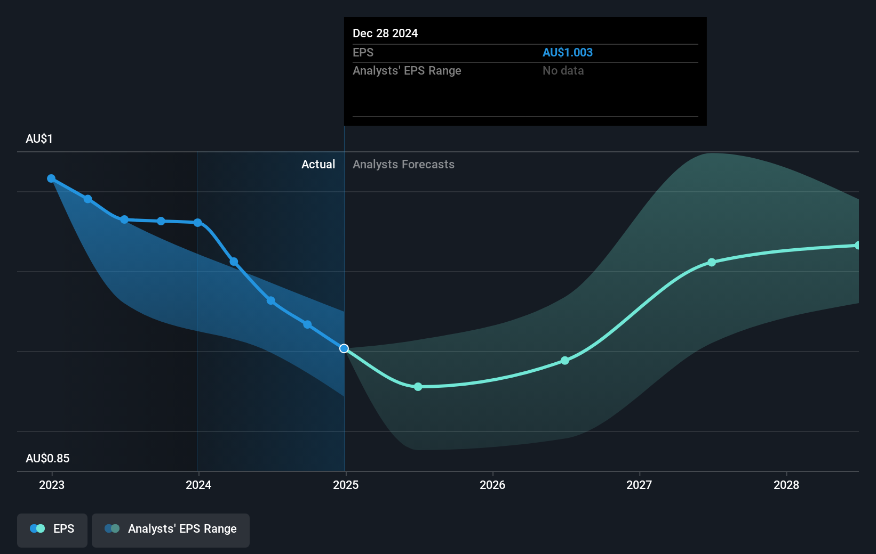Click the 2023 x-axis label
The width and height of the screenshot is (876, 554).
tap(52, 485)
